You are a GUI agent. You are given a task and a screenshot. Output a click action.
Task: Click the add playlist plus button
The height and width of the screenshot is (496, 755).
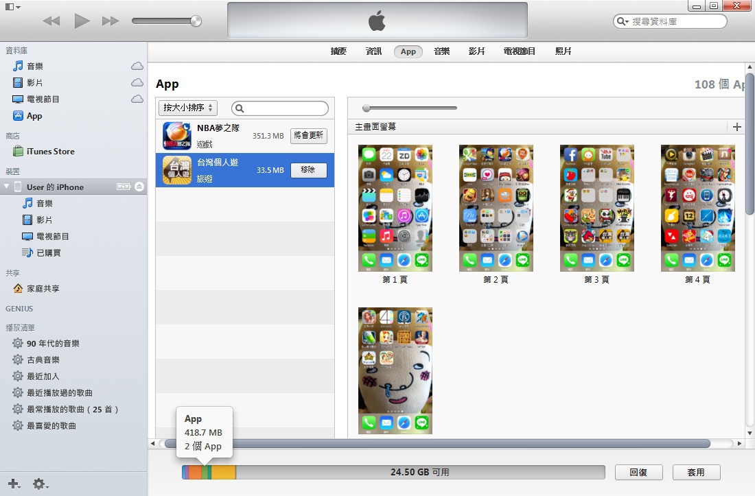pos(14,484)
